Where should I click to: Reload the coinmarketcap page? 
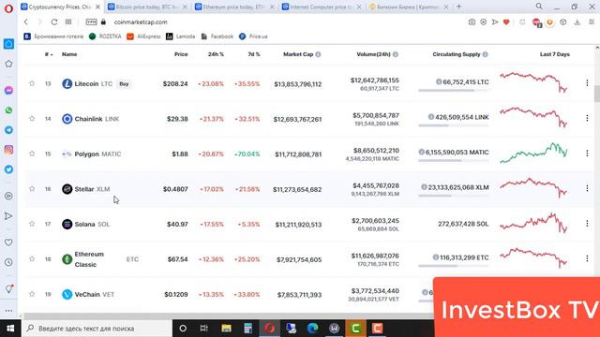tap(54, 22)
